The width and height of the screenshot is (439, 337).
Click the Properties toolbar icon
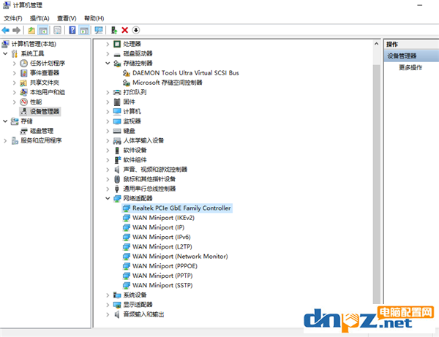click(57, 30)
